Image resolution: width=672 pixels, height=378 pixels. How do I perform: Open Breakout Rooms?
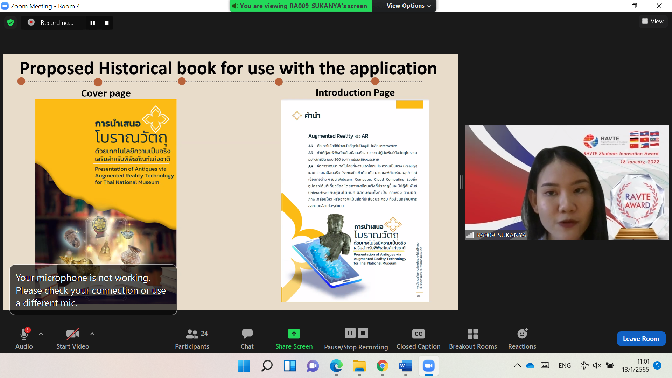click(x=472, y=339)
